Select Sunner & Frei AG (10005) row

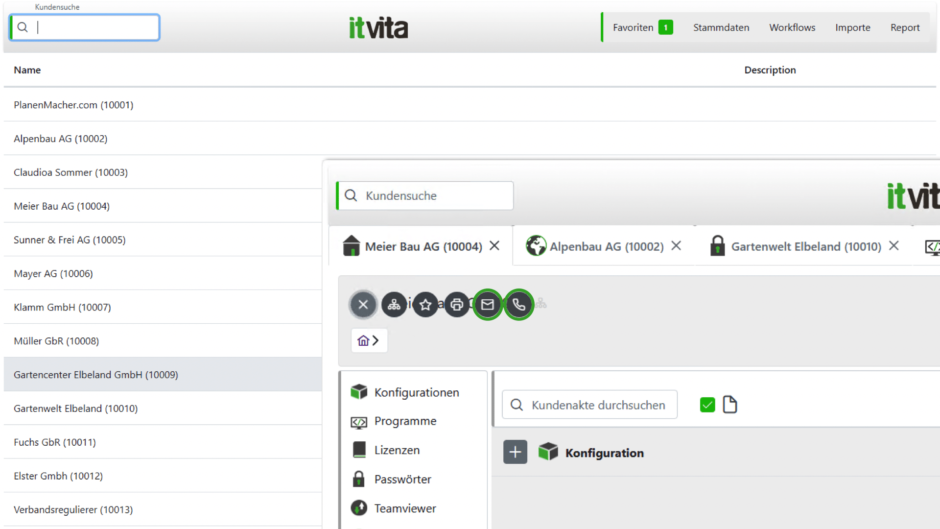click(70, 240)
